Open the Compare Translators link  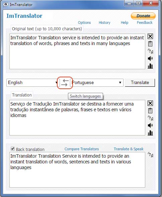coord(82,149)
